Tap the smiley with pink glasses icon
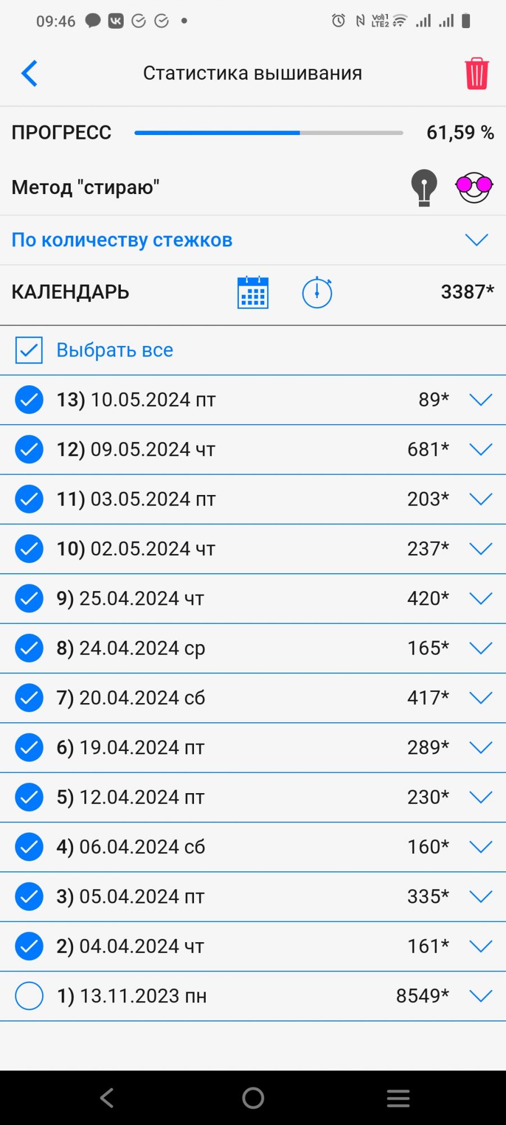 tap(474, 187)
